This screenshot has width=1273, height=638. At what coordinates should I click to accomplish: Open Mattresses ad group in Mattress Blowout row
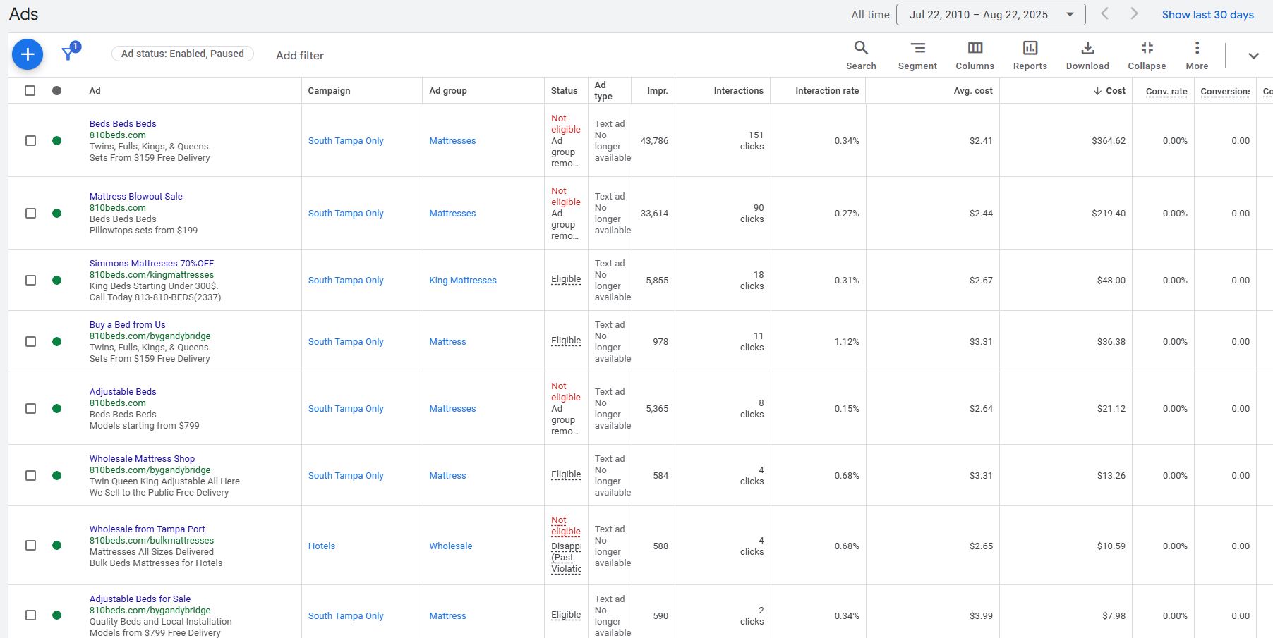(452, 213)
